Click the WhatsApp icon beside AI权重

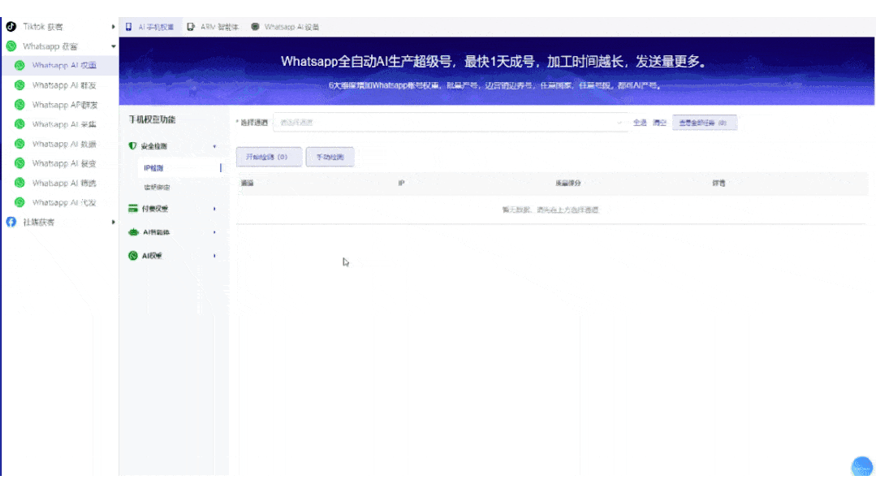(x=132, y=255)
